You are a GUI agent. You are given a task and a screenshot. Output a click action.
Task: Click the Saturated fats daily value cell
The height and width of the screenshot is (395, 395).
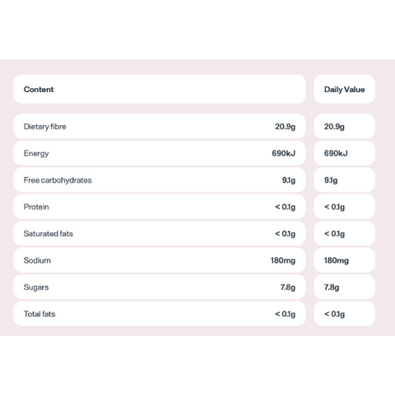(344, 234)
